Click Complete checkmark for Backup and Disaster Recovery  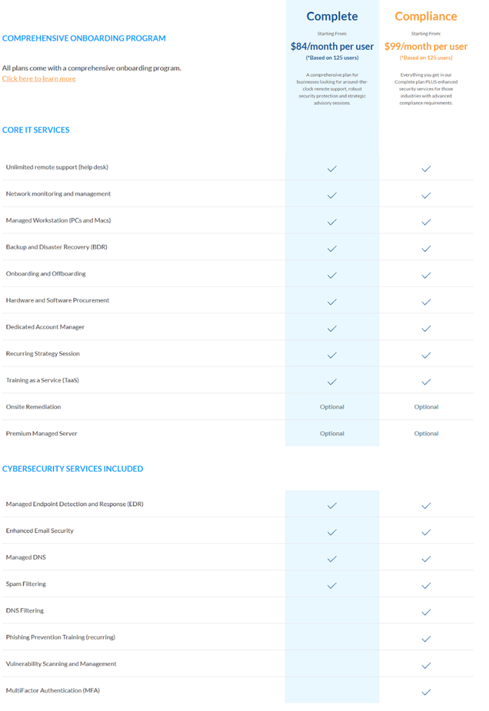[332, 248]
